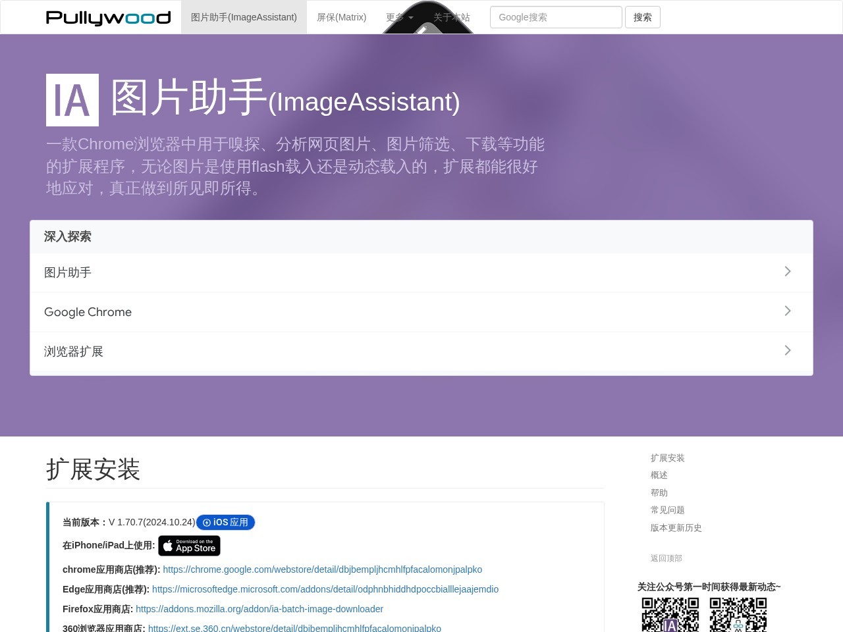The height and width of the screenshot is (632, 843).
Task: Click the purple IA logo icon
Action: click(x=72, y=99)
